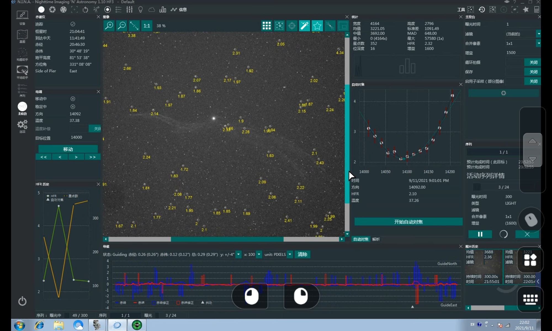552x331 pixels.
Task: Show the statistics bar chart panel icon
Action: click(163, 10)
